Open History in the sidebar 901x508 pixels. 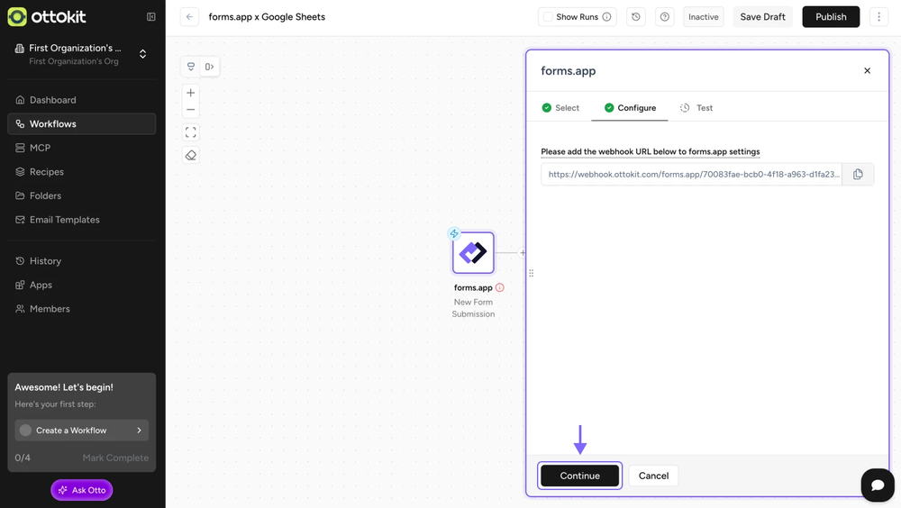(82, 261)
